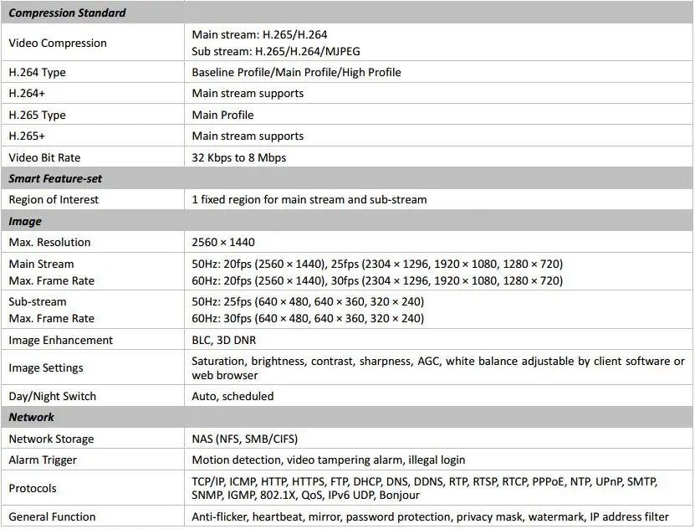Viewport: 695px width, 529px height.
Task: Click the Image Enhancement label
Action: 60,340
